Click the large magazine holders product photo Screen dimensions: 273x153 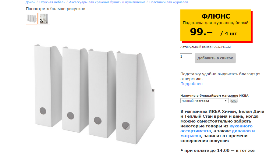pyautogui.click(x=94, y=94)
